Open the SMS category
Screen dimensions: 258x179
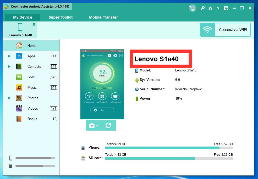[x=31, y=77]
